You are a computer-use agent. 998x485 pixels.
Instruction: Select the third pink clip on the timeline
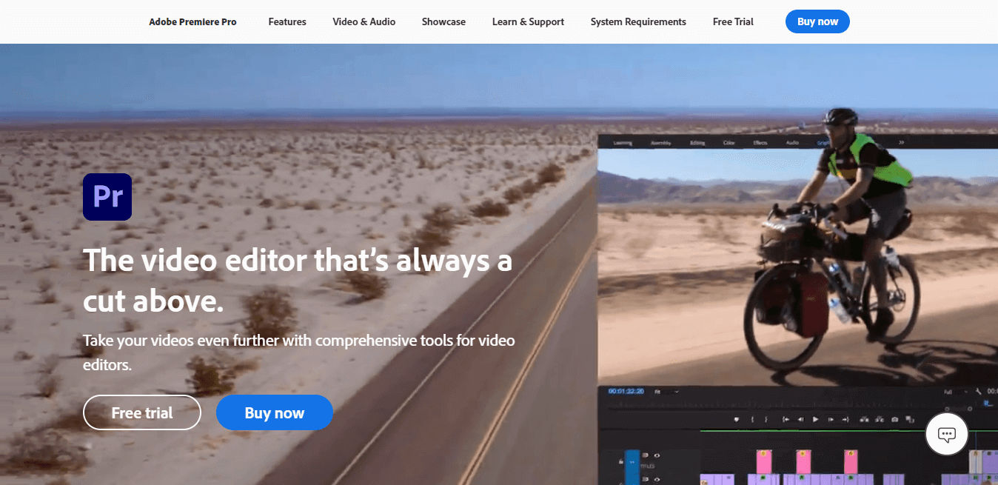point(851,461)
